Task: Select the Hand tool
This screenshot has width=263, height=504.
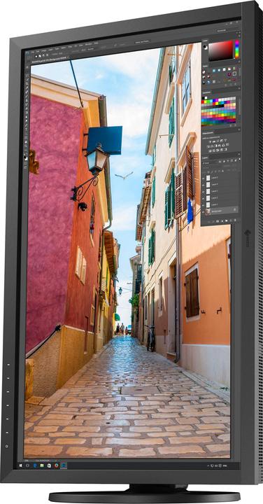Action: [26, 141]
